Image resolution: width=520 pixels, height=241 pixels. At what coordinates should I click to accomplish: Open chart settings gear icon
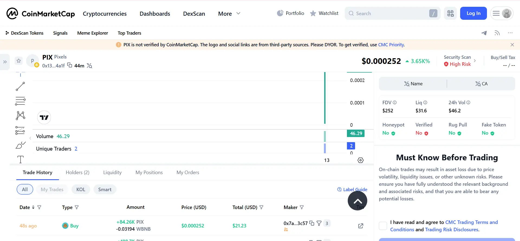pos(360,160)
